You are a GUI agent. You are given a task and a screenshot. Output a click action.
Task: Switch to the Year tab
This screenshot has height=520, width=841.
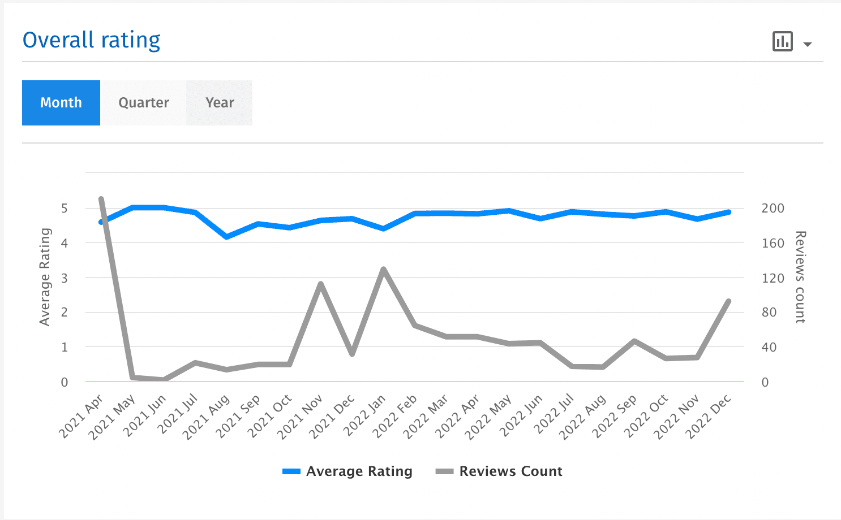pyautogui.click(x=219, y=102)
